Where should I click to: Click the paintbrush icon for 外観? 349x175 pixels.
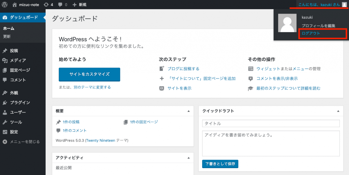(x=5, y=93)
